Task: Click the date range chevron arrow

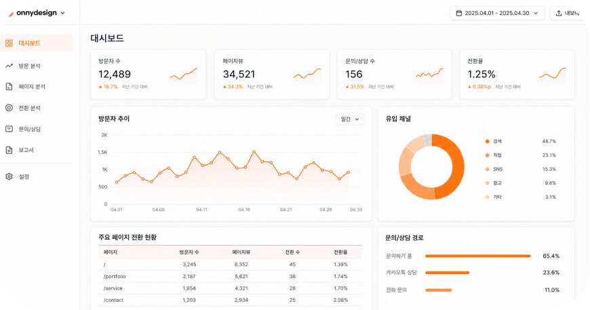Action: click(536, 13)
